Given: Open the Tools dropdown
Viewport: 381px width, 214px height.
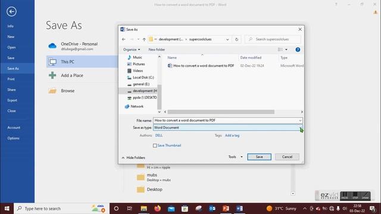Looking at the screenshot, I should (235, 157).
